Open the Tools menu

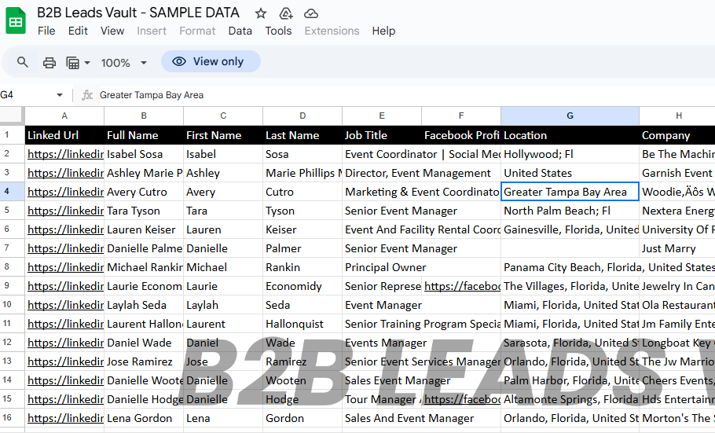278,31
